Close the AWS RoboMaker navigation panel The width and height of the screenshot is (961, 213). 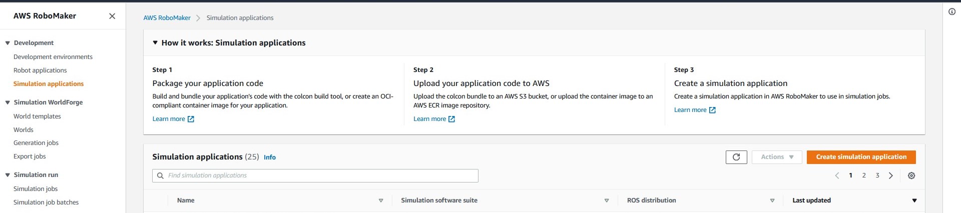point(112,16)
